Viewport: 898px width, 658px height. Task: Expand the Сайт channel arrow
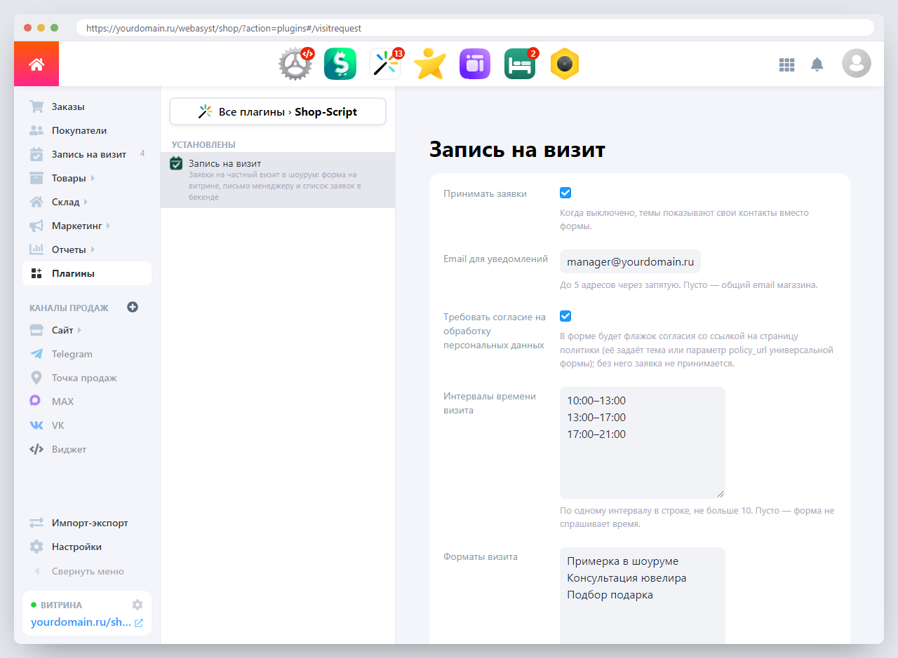point(79,330)
